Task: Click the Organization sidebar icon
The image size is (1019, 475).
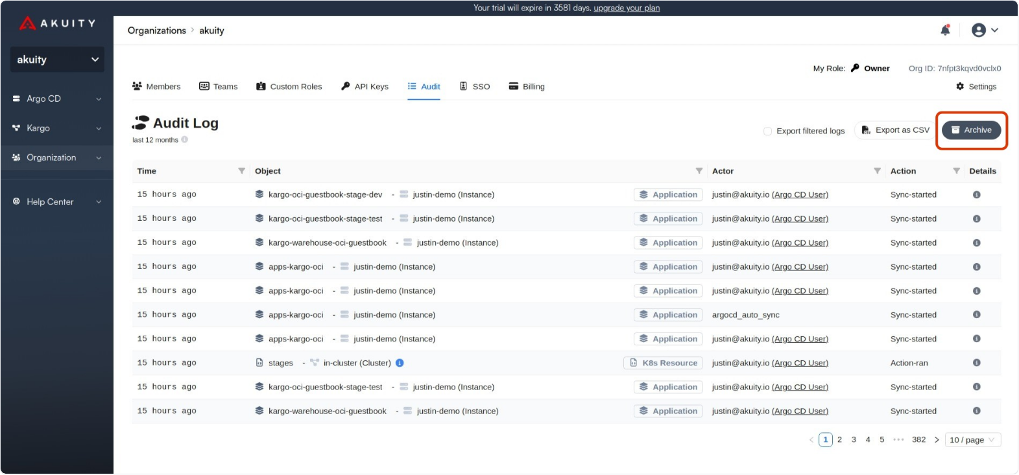Action: point(16,157)
